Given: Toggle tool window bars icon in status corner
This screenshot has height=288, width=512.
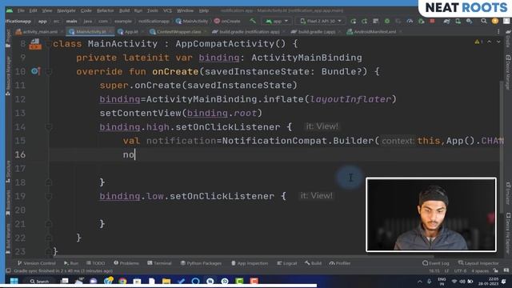Looking at the screenshot, I should 8,270.
